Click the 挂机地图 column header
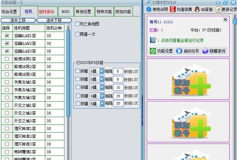237x160 pixels. pos(29,28)
